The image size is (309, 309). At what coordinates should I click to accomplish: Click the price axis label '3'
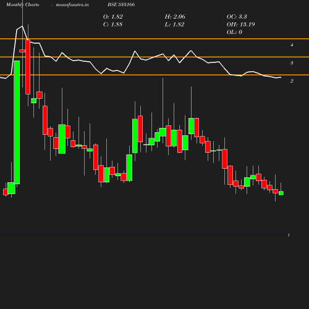tap(292, 63)
